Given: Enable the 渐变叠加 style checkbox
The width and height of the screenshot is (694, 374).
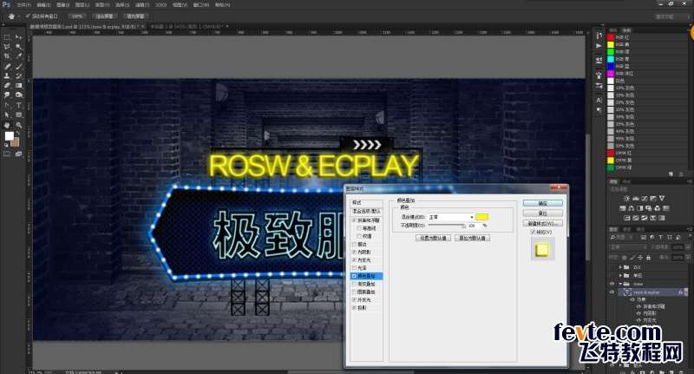Looking at the screenshot, I should tap(354, 284).
